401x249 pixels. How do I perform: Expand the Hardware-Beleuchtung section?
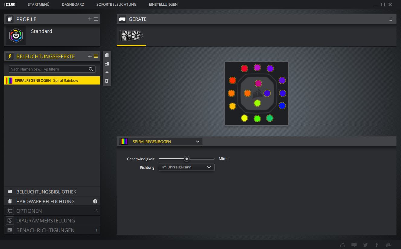[x=52, y=201]
